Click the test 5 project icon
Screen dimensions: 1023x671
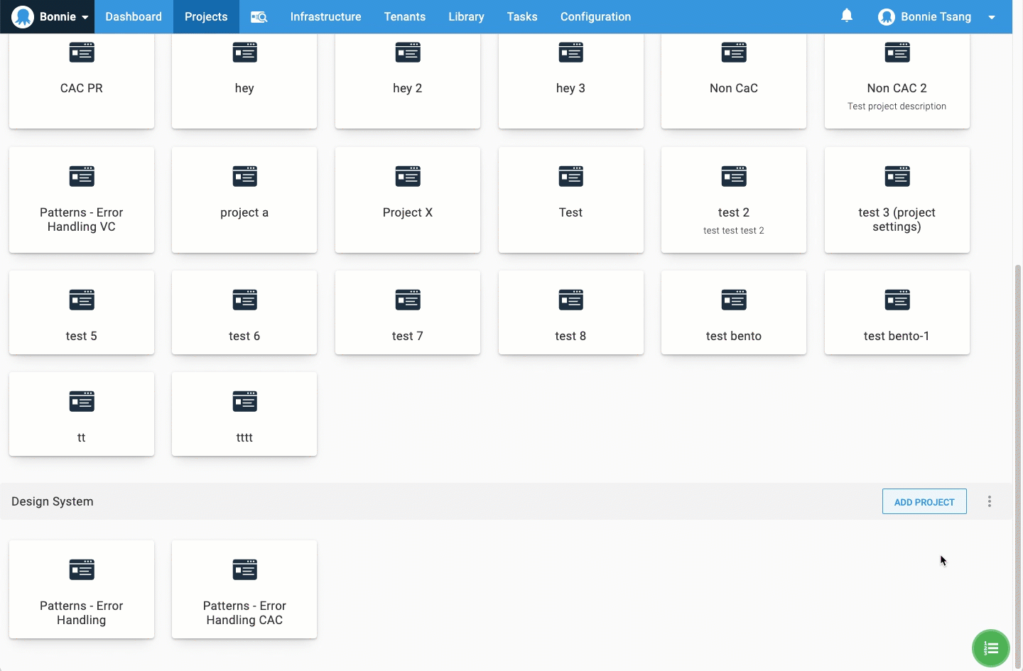pyautogui.click(x=82, y=300)
